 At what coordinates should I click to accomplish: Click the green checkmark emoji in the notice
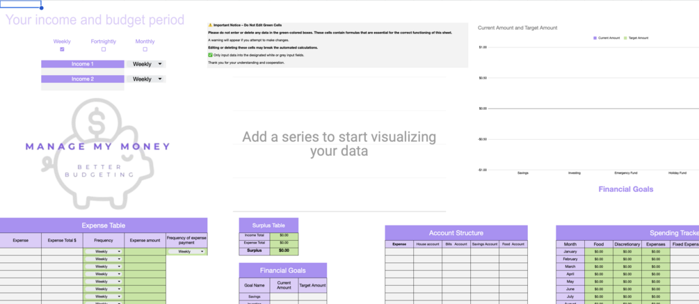click(x=210, y=54)
